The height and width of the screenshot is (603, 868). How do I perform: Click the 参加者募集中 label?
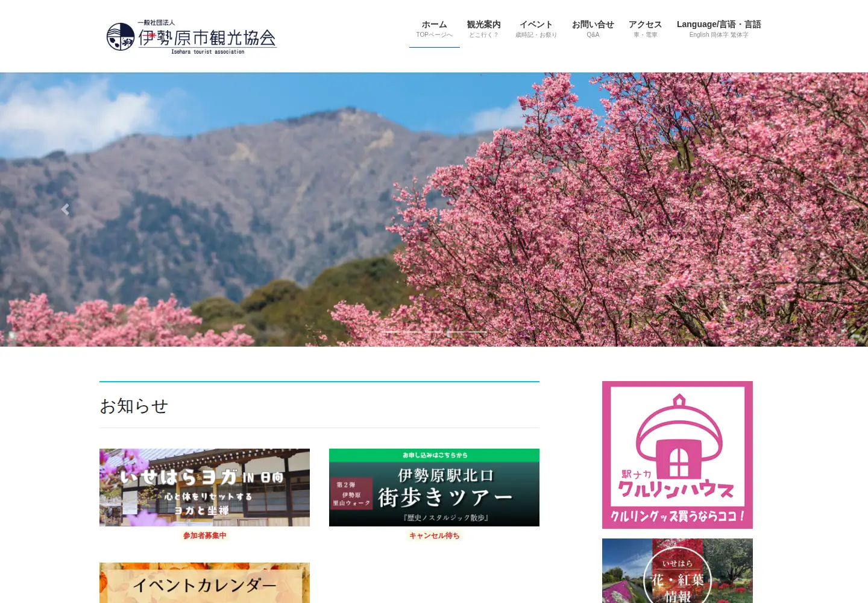(204, 535)
